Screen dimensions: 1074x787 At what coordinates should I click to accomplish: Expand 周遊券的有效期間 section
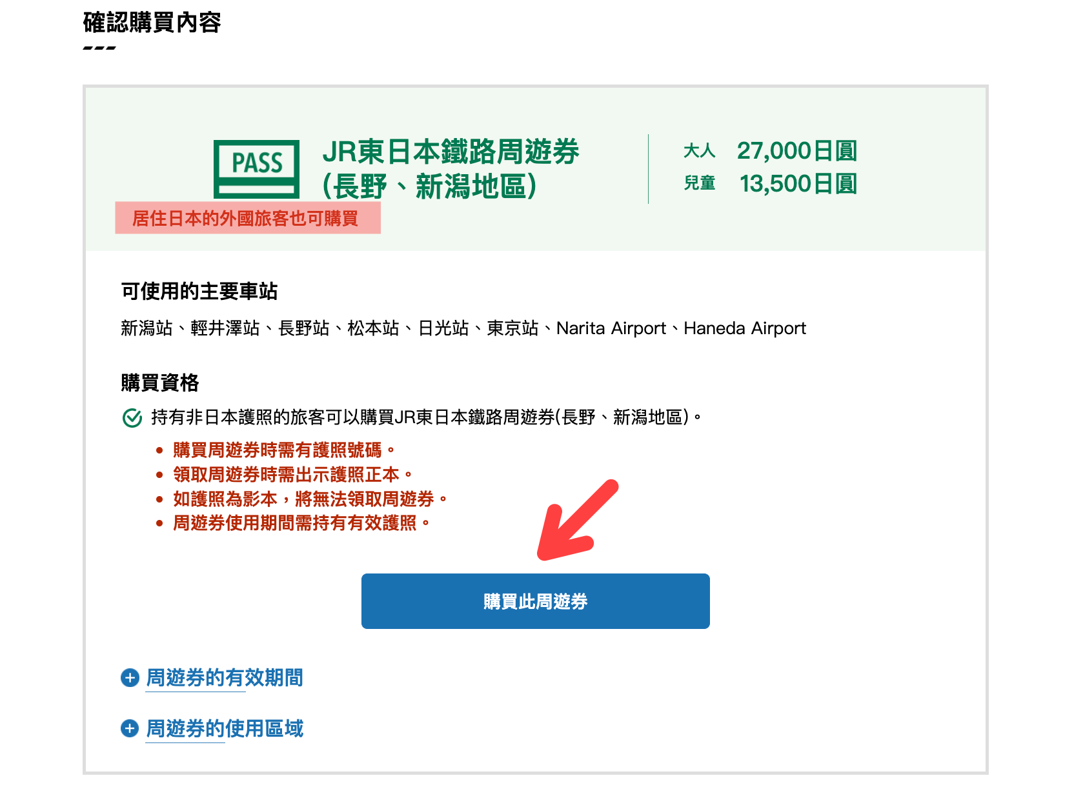click(225, 677)
